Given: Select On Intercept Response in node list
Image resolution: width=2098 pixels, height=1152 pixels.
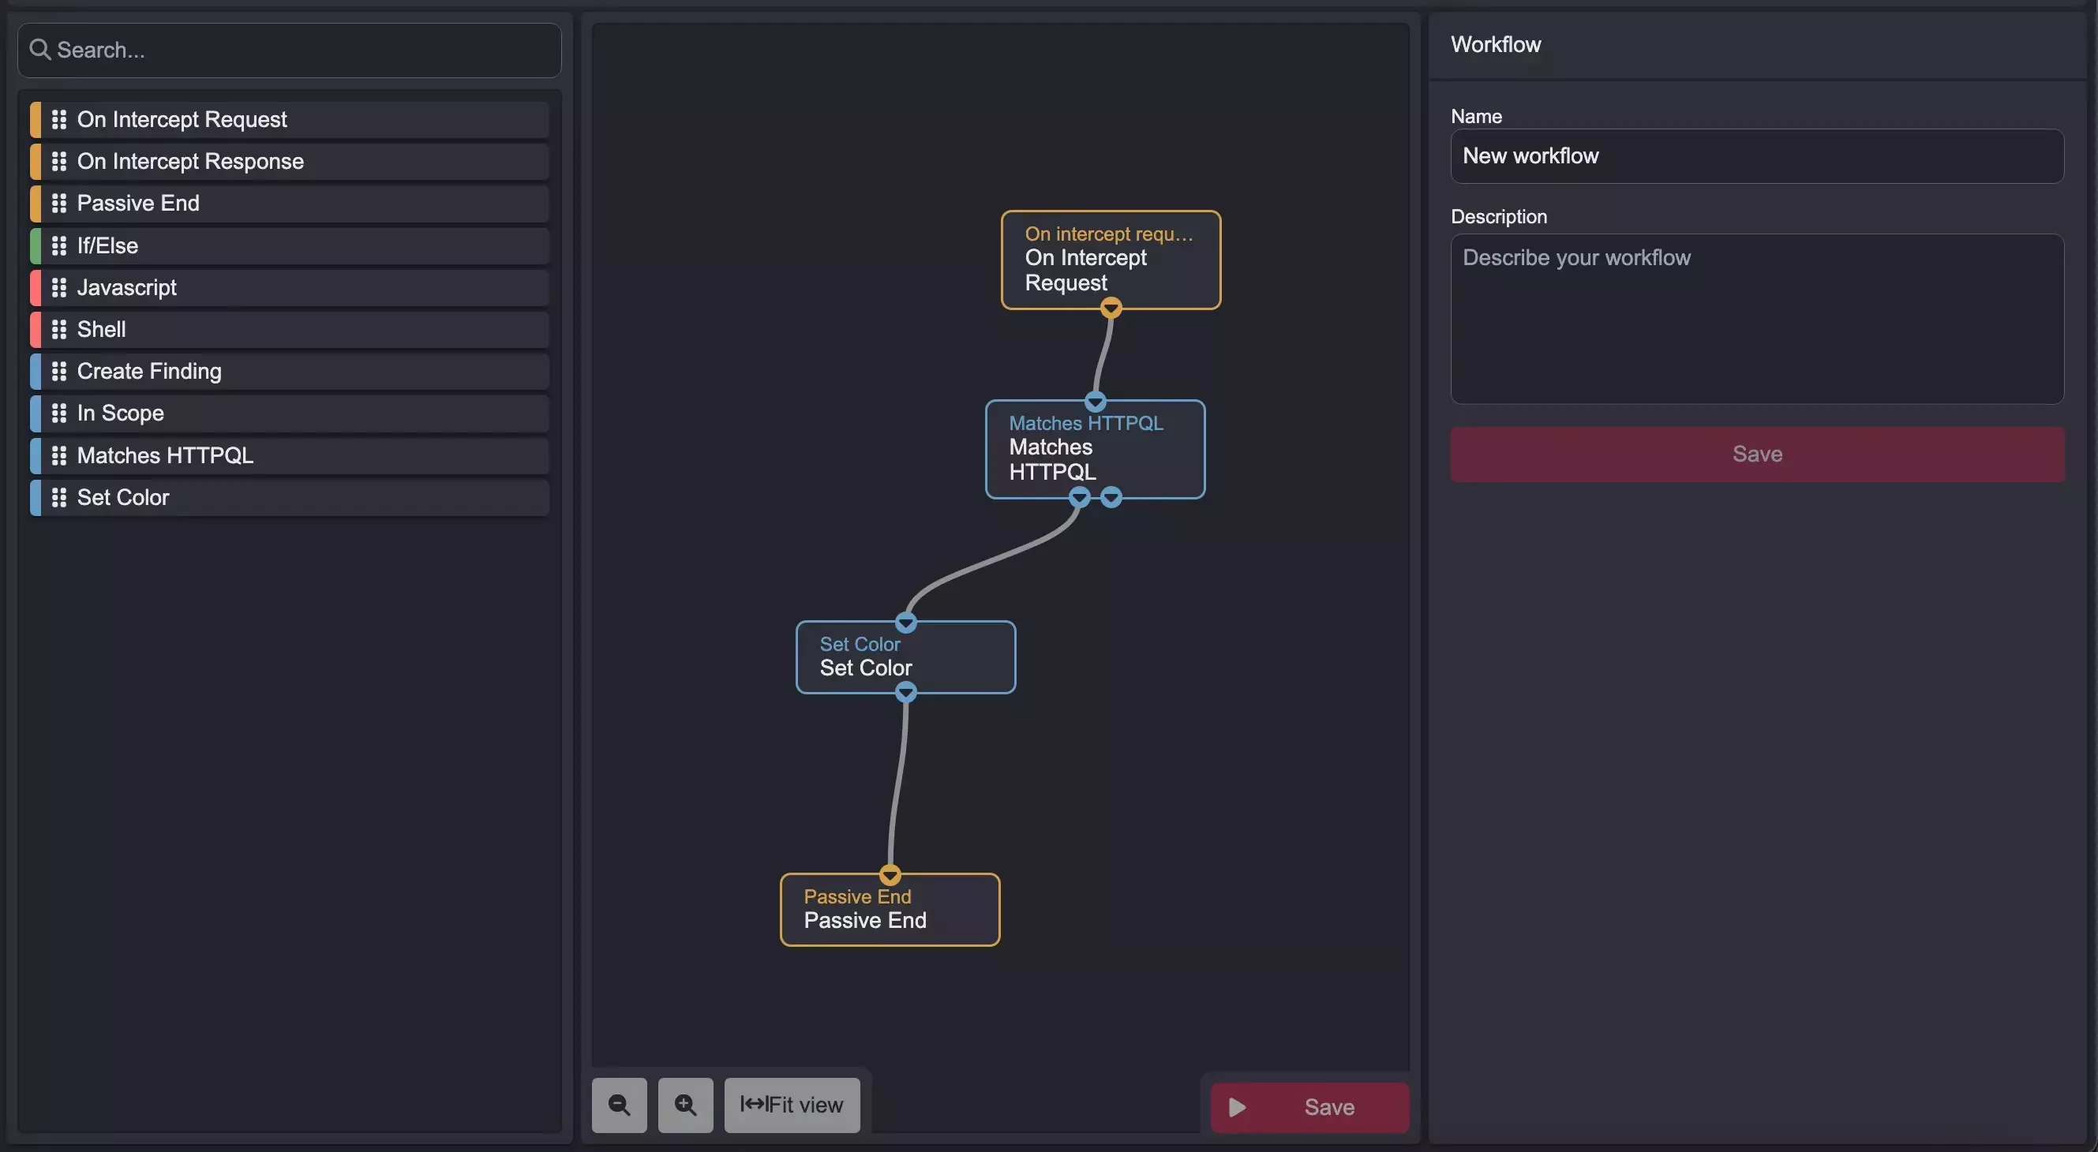Looking at the screenshot, I should (289, 161).
